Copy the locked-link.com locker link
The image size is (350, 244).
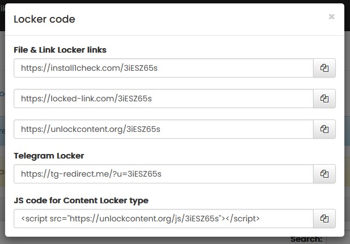(x=324, y=99)
